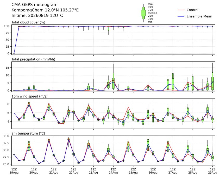The width and height of the screenshot is (220, 177).
Task: Click the '26Aug' date axis label
Action: coord(153,173)
